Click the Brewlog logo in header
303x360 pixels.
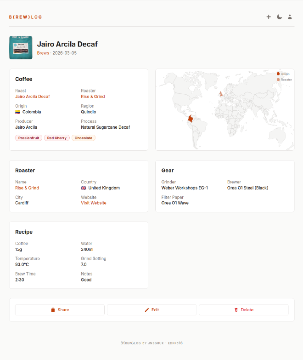[25, 17]
